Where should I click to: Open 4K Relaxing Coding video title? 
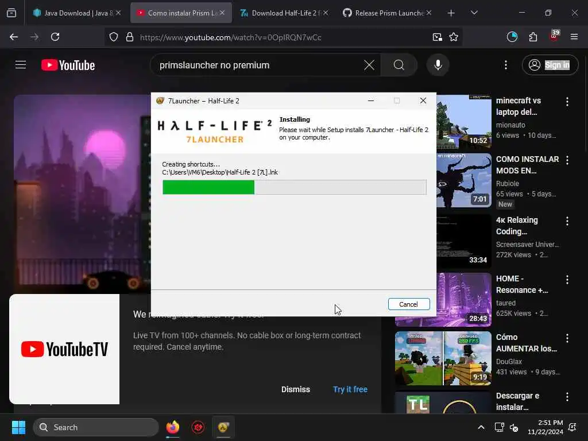click(x=517, y=226)
